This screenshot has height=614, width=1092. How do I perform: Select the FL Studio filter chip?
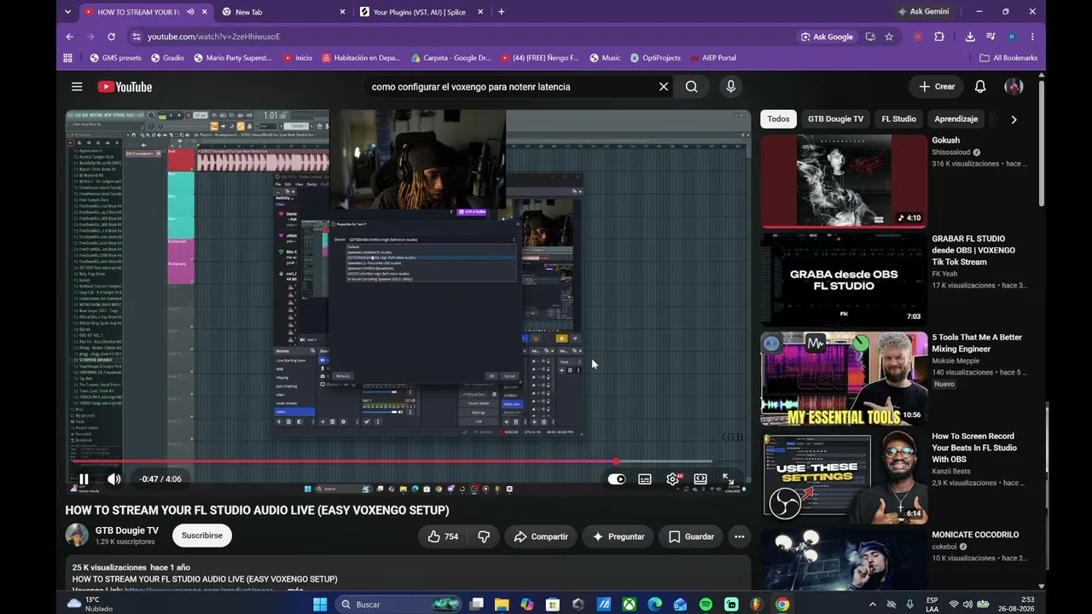tap(898, 119)
